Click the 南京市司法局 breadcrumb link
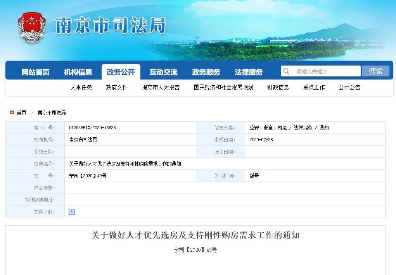The image size is (396, 275). (x=52, y=112)
